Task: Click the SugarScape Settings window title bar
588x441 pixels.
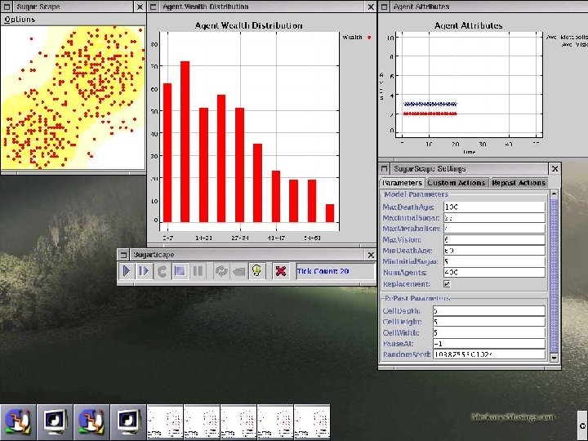Action: click(x=470, y=169)
